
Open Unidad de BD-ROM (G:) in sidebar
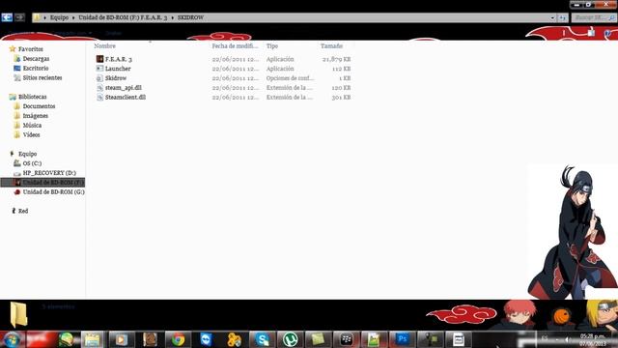tap(54, 191)
